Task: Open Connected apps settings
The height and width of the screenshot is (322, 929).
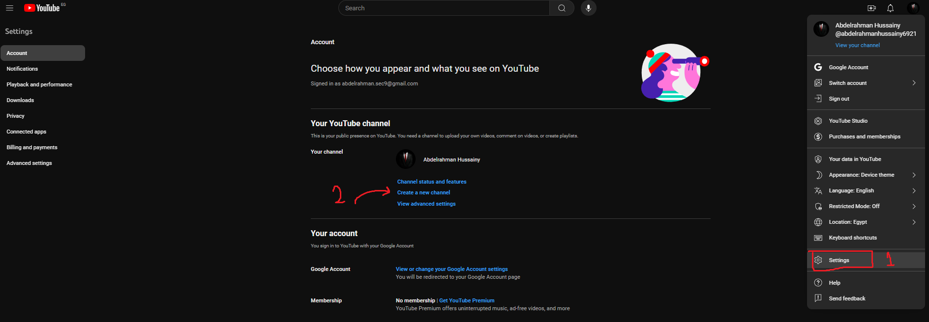Action: [43, 132]
